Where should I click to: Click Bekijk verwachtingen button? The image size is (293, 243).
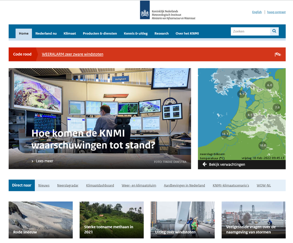click(242, 165)
